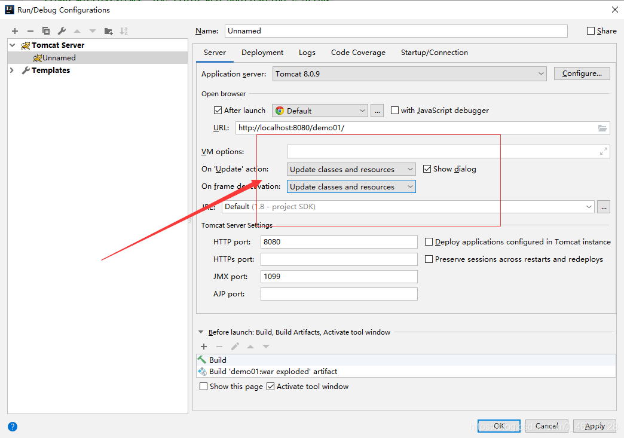Move Before launch task down
This screenshot has height=438, width=624.
tap(266, 347)
